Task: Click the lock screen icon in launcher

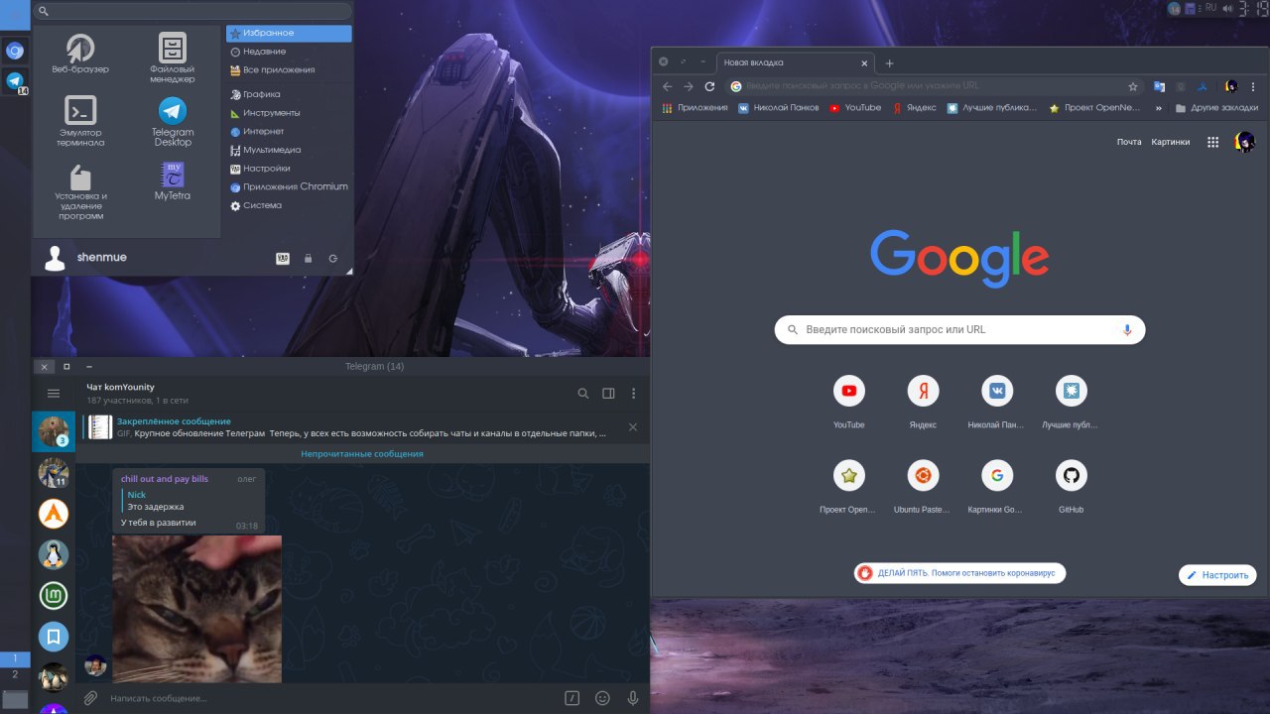Action: [x=308, y=259]
